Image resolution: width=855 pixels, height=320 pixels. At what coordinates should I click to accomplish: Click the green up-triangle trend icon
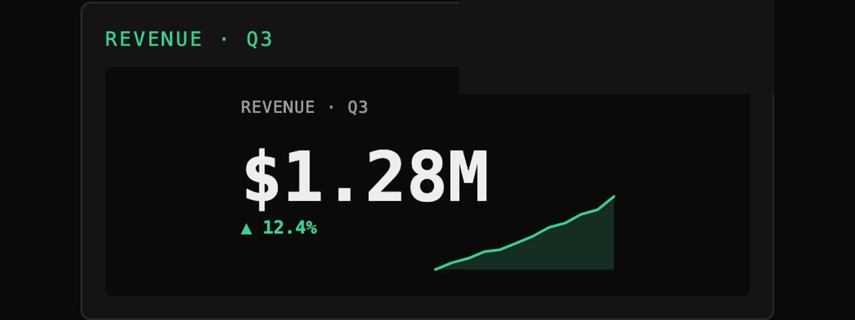247,229
